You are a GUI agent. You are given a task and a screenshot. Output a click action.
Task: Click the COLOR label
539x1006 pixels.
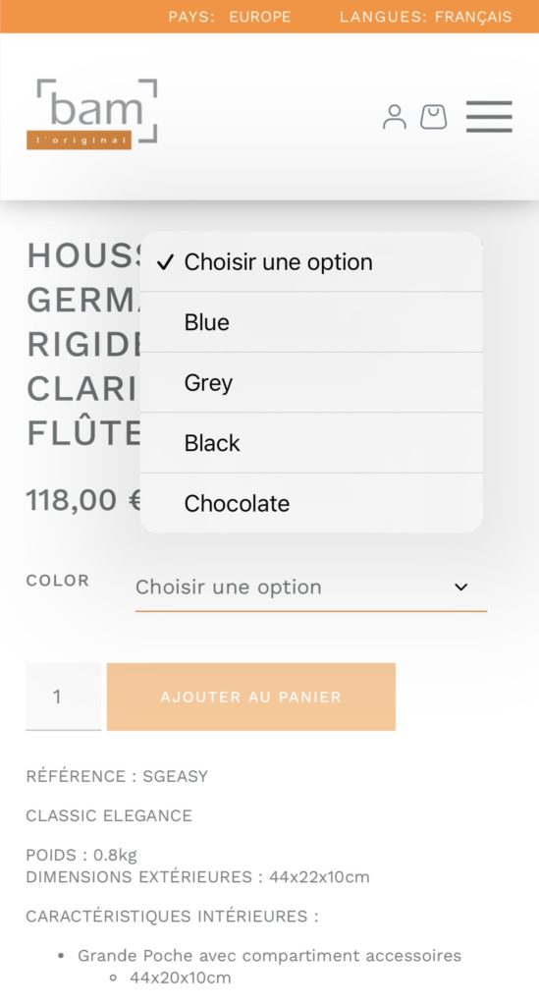pos(58,580)
